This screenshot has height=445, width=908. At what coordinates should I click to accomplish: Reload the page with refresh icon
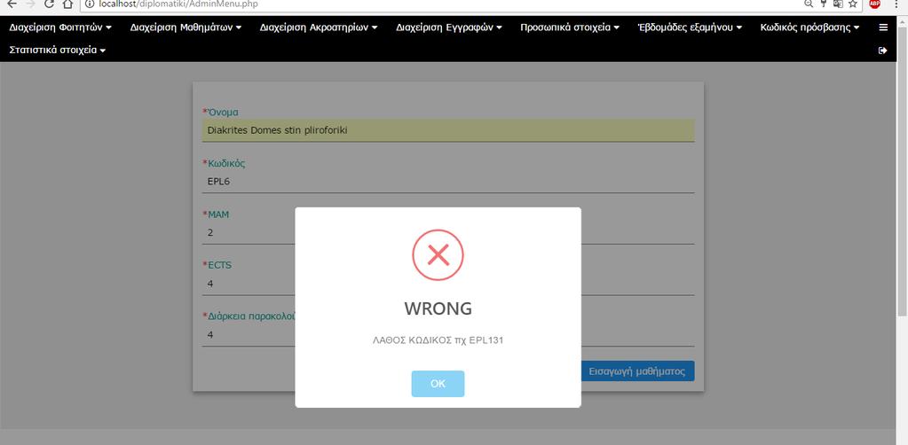pyautogui.click(x=49, y=4)
